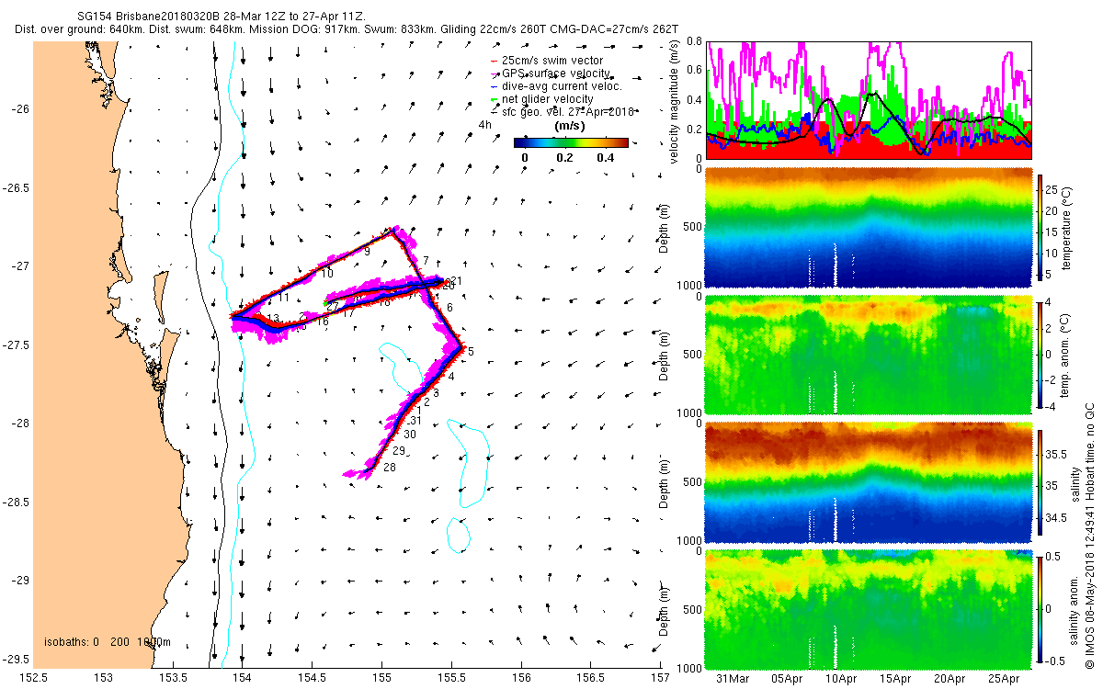Click the salinity anom. colorbar

click(x=1041, y=608)
